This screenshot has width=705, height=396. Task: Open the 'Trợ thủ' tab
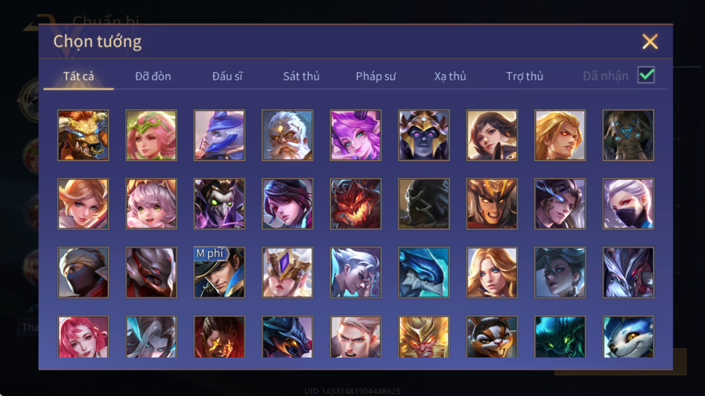point(524,76)
